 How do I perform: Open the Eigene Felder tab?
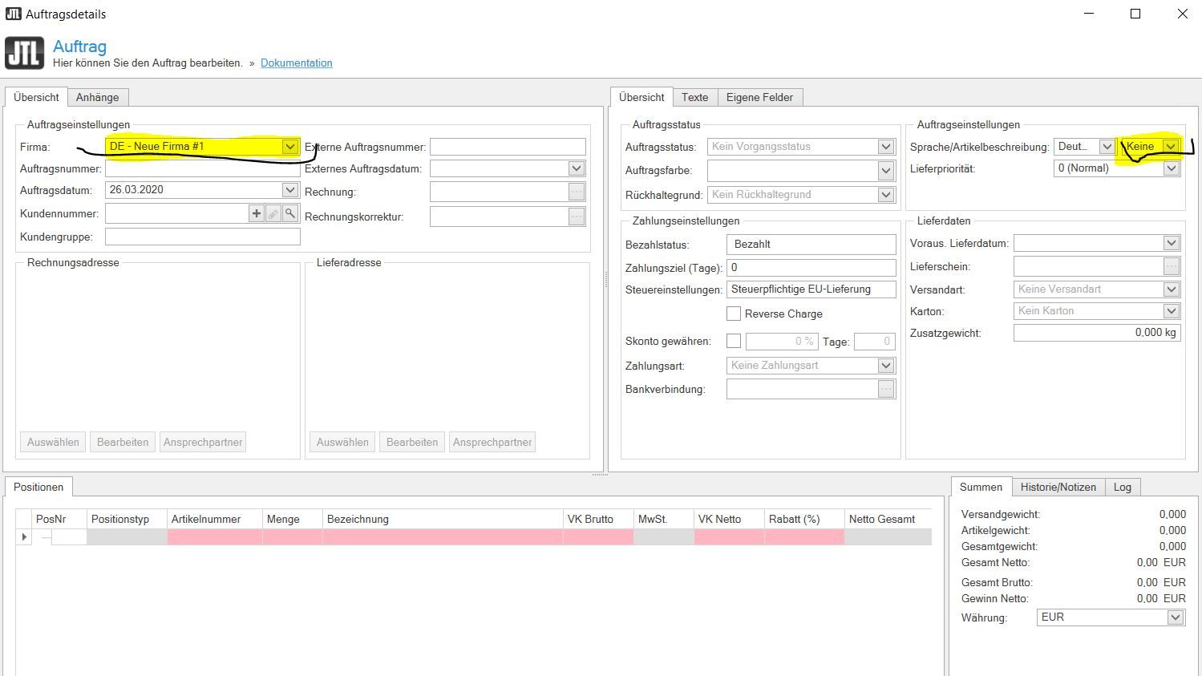point(759,97)
